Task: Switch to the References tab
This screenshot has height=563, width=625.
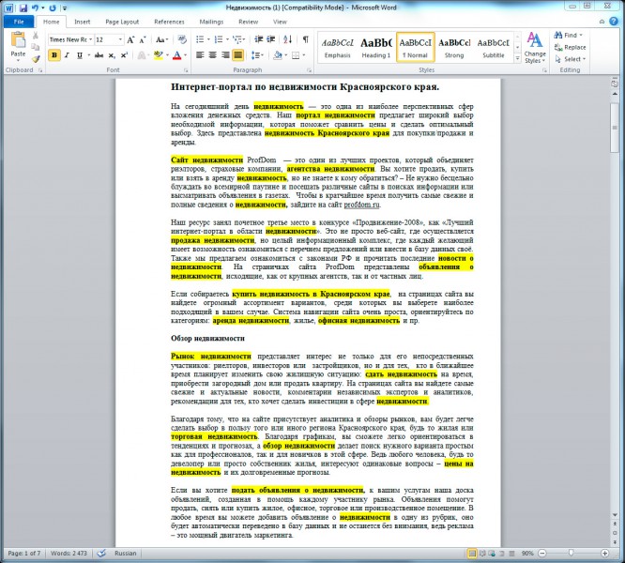Action: coord(169,22)
